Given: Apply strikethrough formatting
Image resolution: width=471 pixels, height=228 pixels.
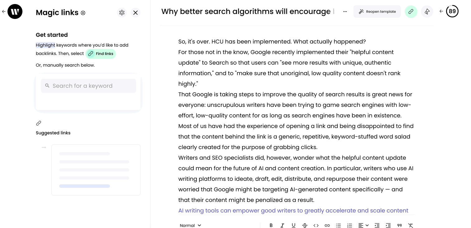Looking at the screenshot, I should point(305,226).
